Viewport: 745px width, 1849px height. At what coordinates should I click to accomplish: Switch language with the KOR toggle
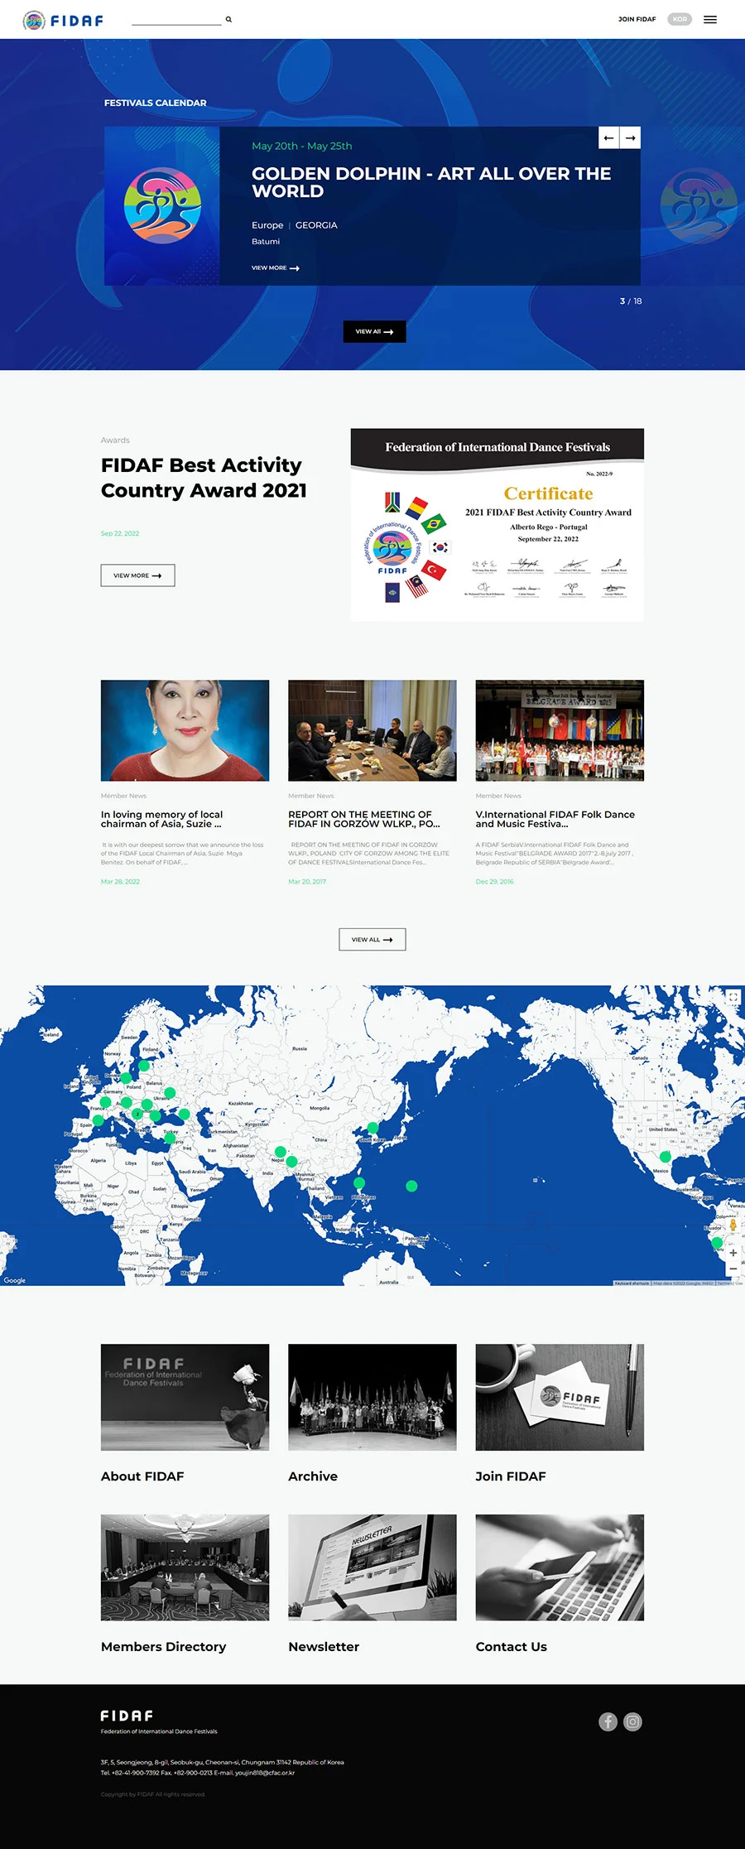pyautogui.click(x=680, y=19)
